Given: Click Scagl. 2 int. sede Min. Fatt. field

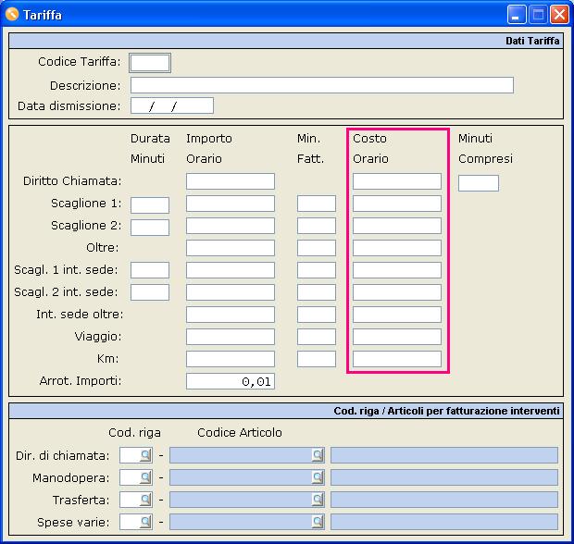Looking at the screenshot, I should pyautogui.click(x=317, y=292).
